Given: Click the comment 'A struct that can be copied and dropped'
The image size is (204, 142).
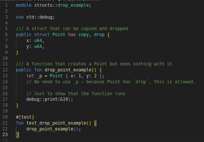Looking at the screenshot, I should [x=77, y=29].
